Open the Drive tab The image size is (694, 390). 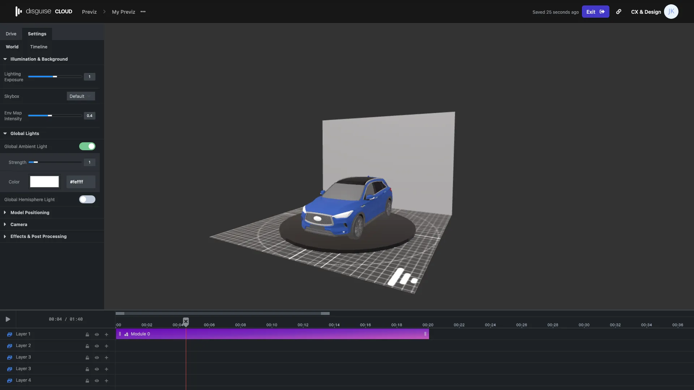point(11,34)
